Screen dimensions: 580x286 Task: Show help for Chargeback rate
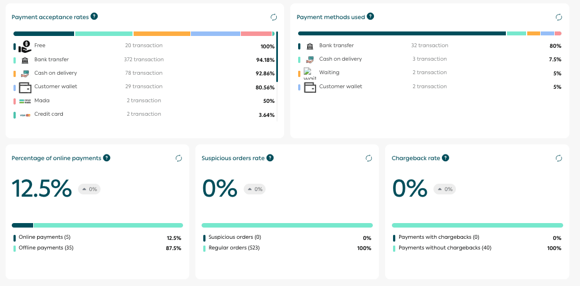445,158
